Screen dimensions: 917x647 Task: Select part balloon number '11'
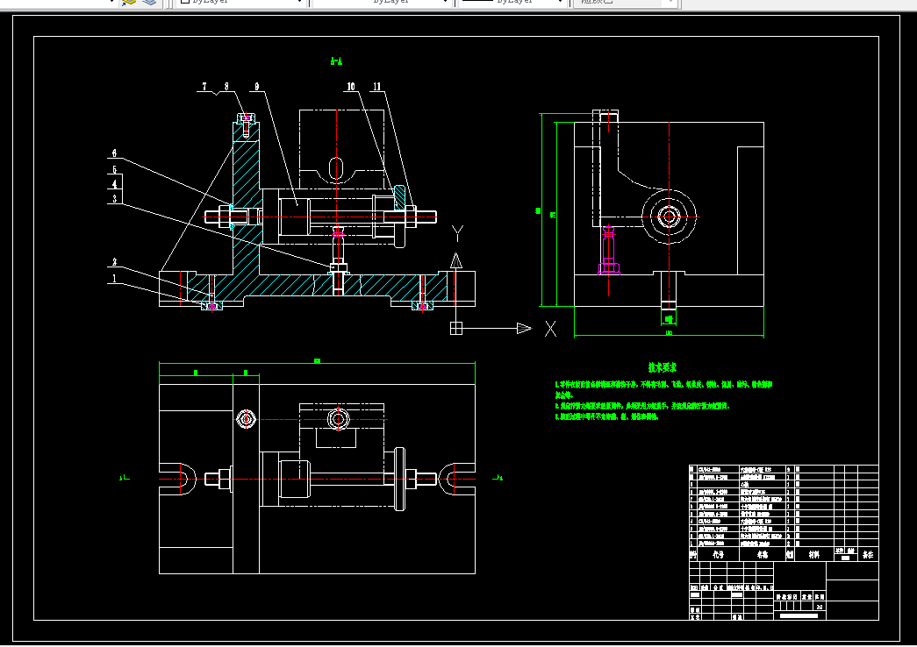coord(376,87)
